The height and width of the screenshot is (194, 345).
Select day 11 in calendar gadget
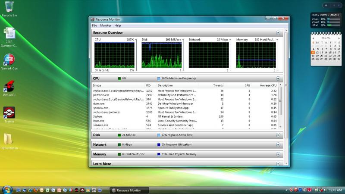tap(313, 52)
